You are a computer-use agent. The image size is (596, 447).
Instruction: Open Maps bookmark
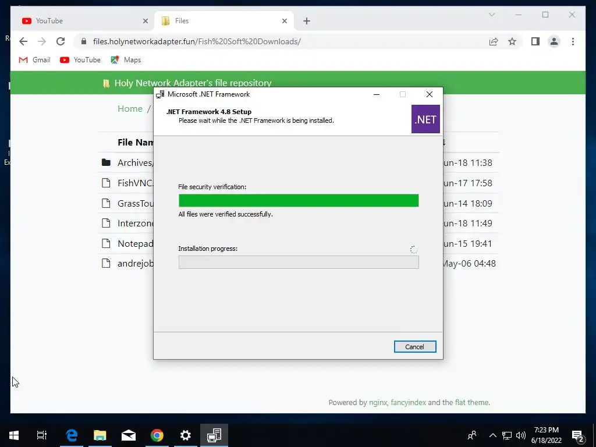click(126, 60)
